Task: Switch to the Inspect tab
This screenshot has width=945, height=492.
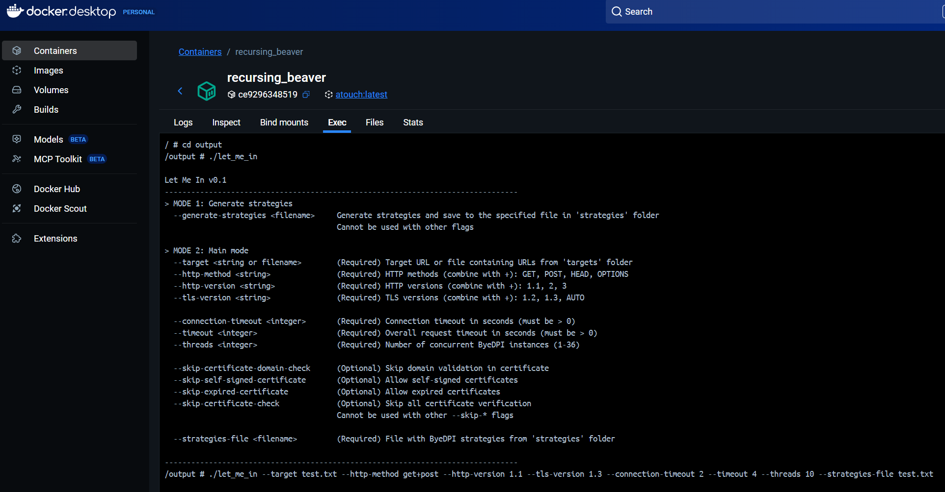Action: [x=226, y=123]
